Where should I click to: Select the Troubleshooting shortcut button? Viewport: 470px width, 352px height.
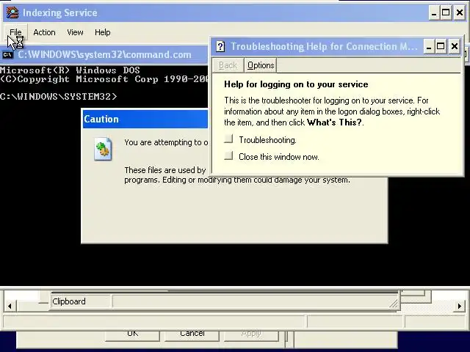228,139
